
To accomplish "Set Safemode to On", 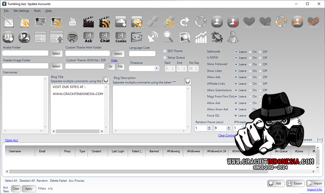I will coord(250,52).
